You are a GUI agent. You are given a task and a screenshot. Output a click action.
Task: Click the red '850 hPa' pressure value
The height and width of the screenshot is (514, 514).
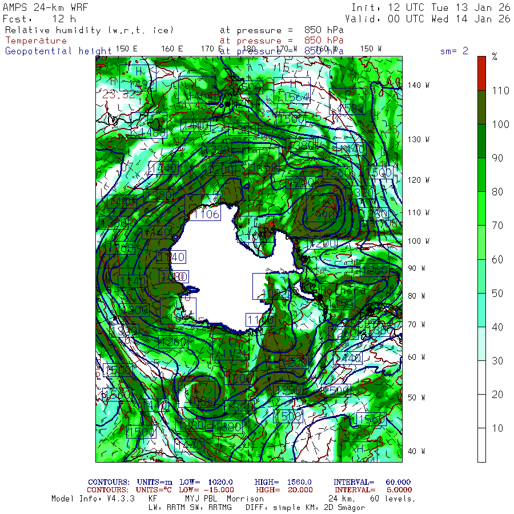tap(324, 41)
